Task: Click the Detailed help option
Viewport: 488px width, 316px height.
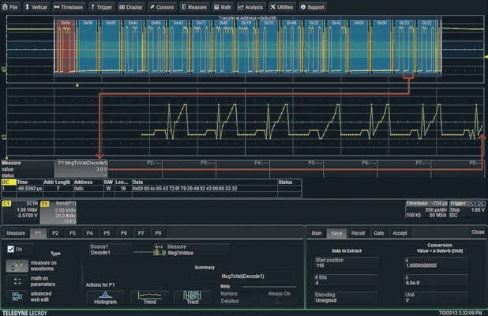Action: (x=230, y=301)
